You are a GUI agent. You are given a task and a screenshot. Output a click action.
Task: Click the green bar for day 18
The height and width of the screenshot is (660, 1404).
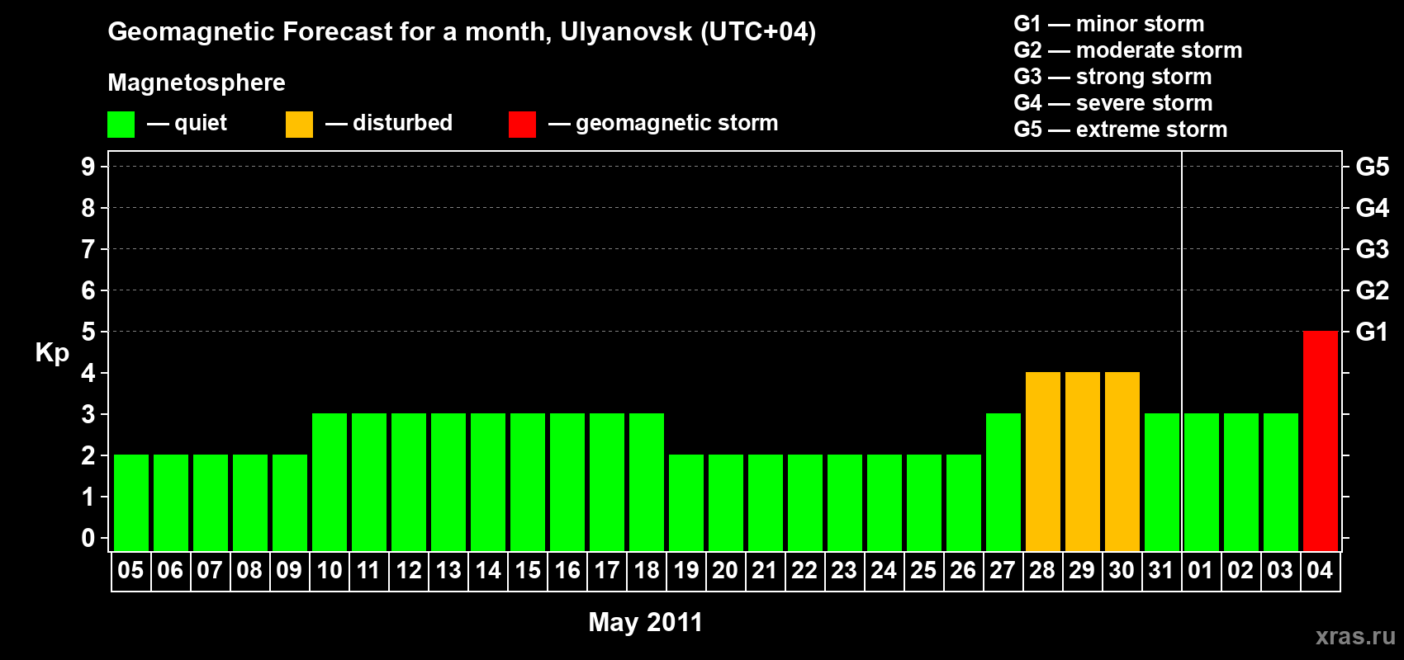coord(646,482)
